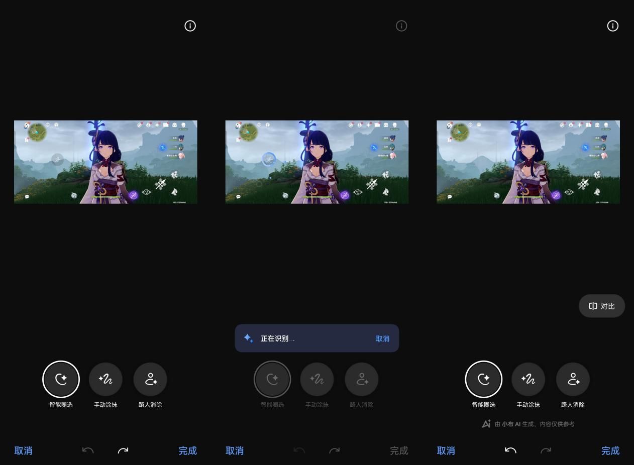Screen dimensions: 634x465
Task: Click the info icon in the right screen
Action: click(613, 26)
